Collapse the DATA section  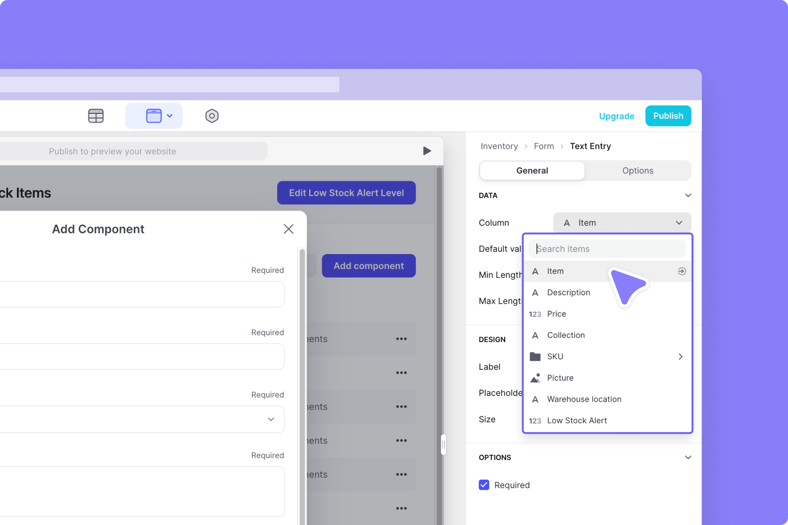point(688,195)
